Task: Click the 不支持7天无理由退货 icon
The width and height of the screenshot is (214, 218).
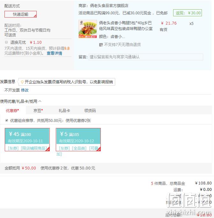Action: point(101,45)
